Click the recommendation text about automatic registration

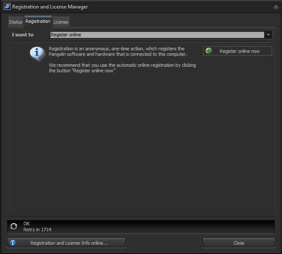pyautogui.click(x=122, y=68)
